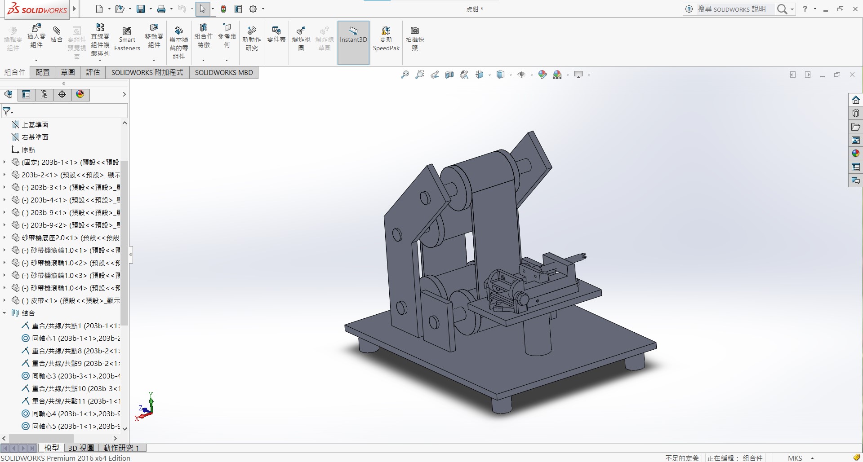Open Edit Appearance icon in view toolbar
Viewport: 863px width, 462px height.
[543, 75]
